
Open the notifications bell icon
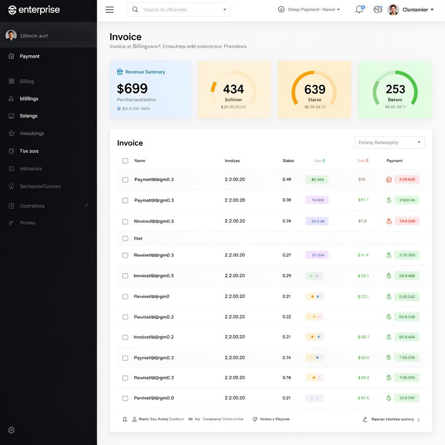(359, 10)
